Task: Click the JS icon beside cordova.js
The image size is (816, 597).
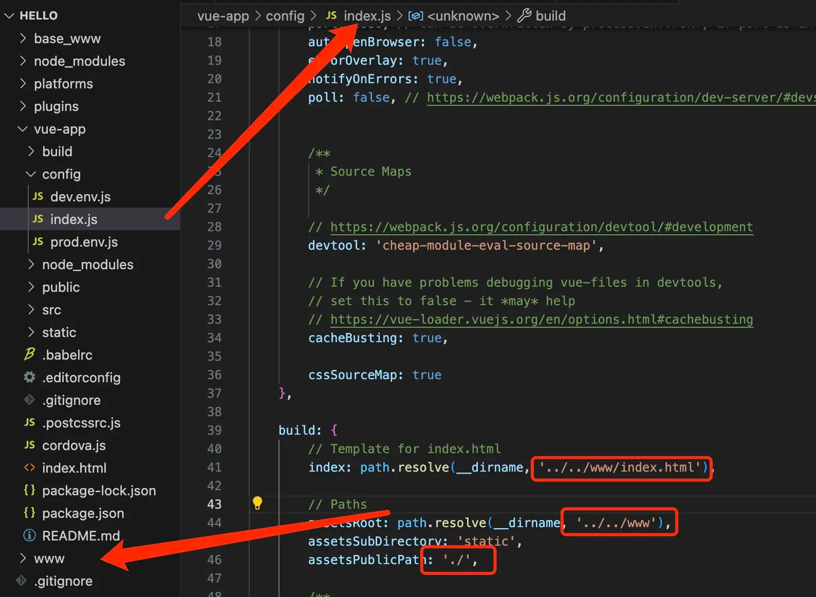Action: tap(29, 445)
